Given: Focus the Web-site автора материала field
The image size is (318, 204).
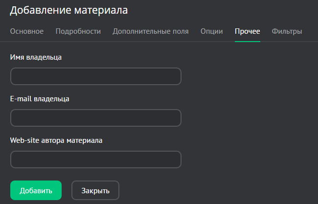Looking at the screenshot, I should pos(96,159).
